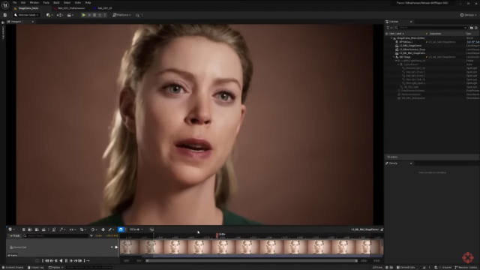Open the Window menu
Image resolution: width=480 pixels, height=270 pixels.
click(x=34, y=2)
